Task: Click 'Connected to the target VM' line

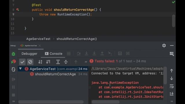Action: tap(127, 73)
